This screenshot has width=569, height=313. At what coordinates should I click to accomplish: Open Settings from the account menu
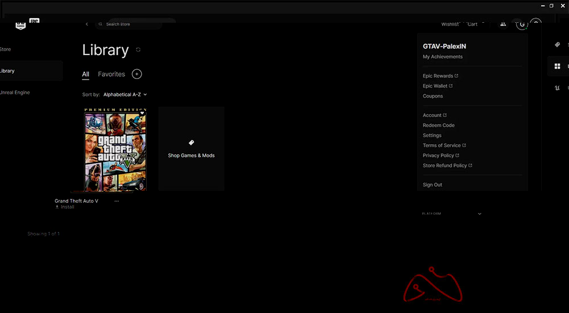click(x=432, y=136)
